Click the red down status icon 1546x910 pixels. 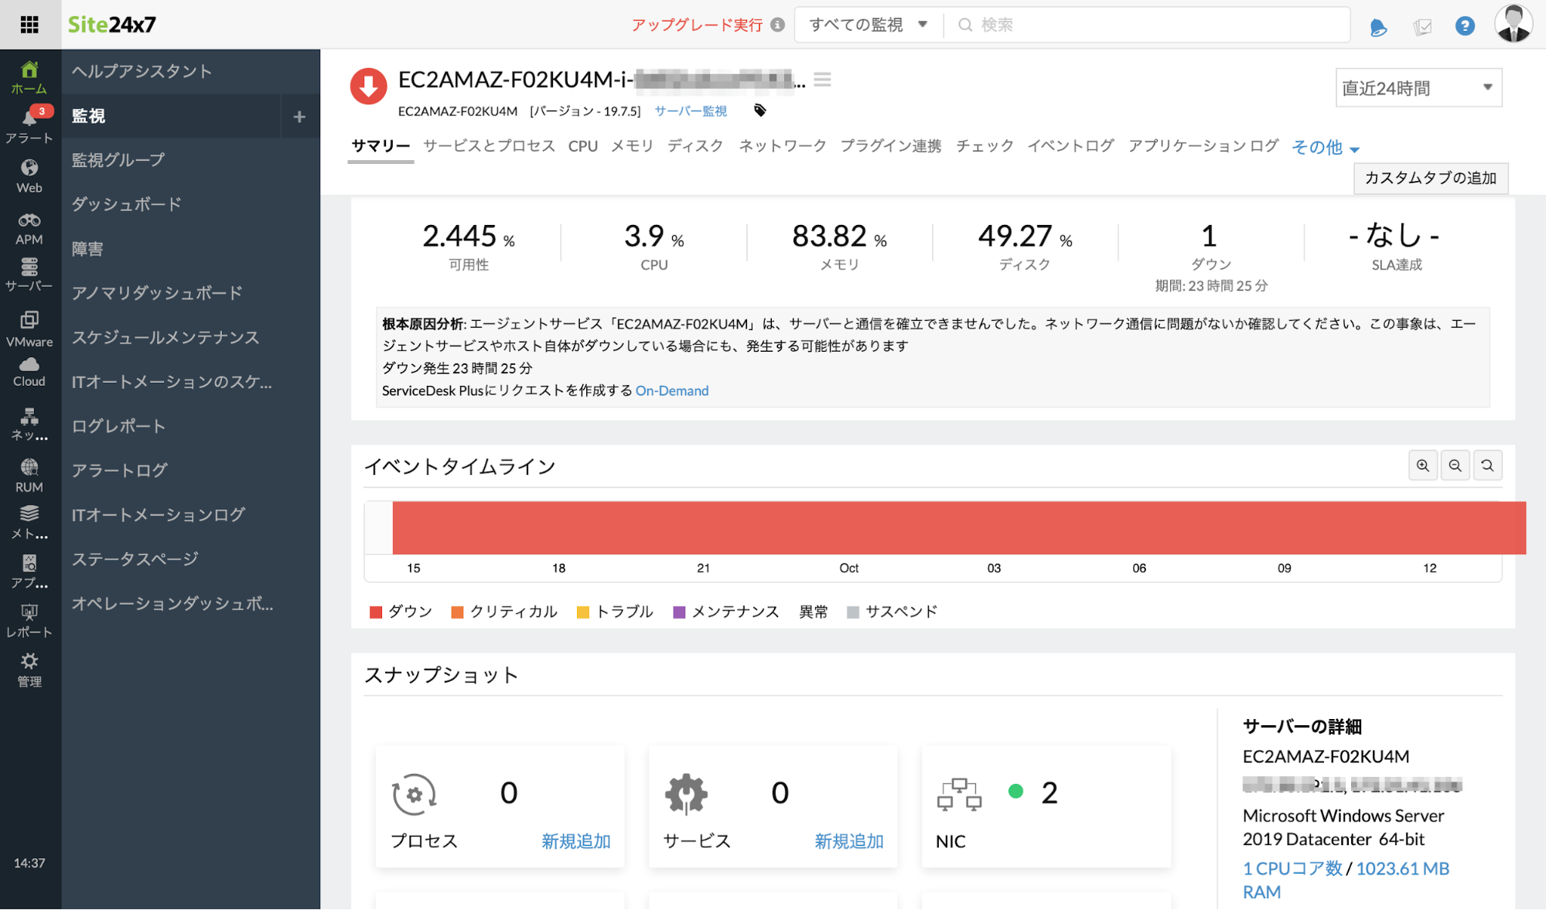pyautogui.click(x=368, y=86)
